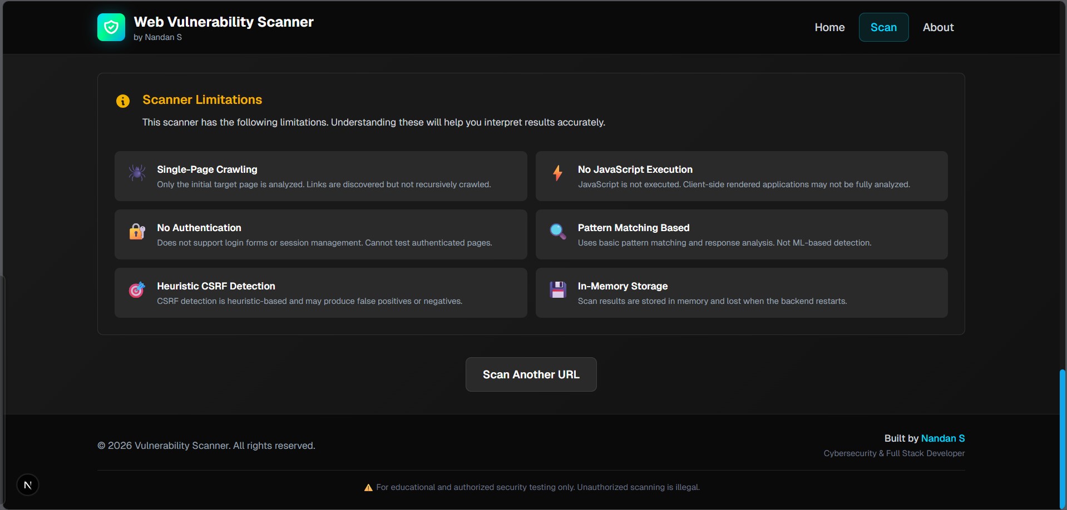Click the lightning bolt No JavaScript icon
Image resolution: width=1067 pixels, height=510 pixels.
pyautogui.click(x=557, y=173)
